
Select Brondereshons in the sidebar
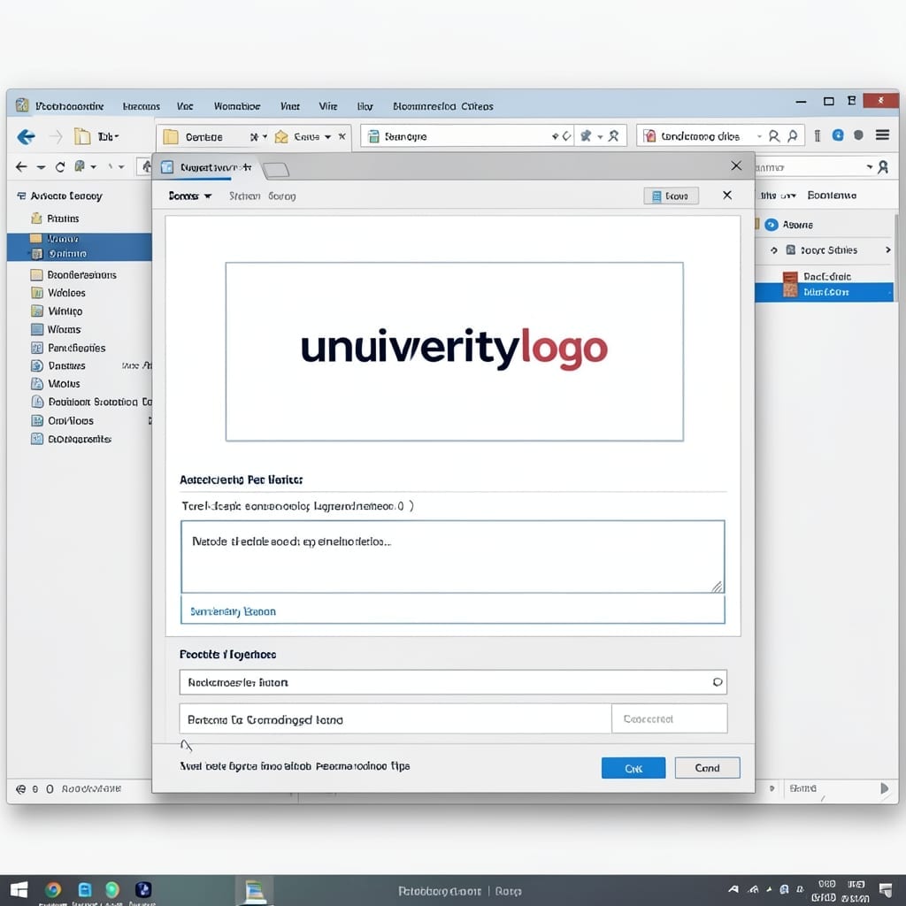pos(81,275)
